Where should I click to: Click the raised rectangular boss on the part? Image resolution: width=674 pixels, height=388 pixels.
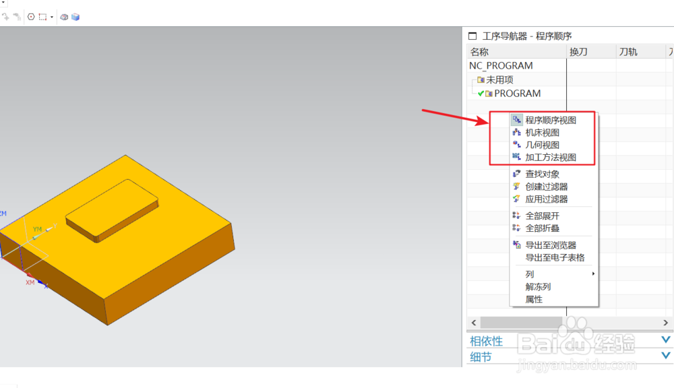pos(112,209)
